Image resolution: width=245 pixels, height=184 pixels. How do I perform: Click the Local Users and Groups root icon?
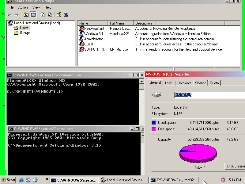click(10, 23)
